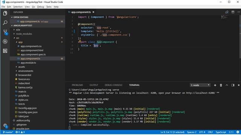This screenshot has width=241, height=135.
Task: Switch to the Debug Console tab
Action: click(113, 85)
